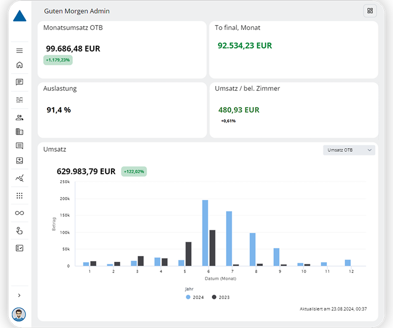
Task: Click the hand pointer touch icon
Action: [x=20, y=231]
